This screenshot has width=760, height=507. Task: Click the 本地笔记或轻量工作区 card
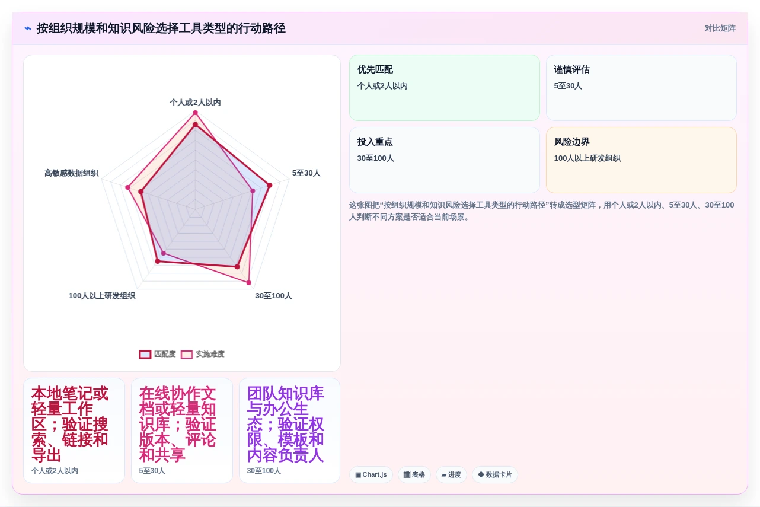pos(74,431)
